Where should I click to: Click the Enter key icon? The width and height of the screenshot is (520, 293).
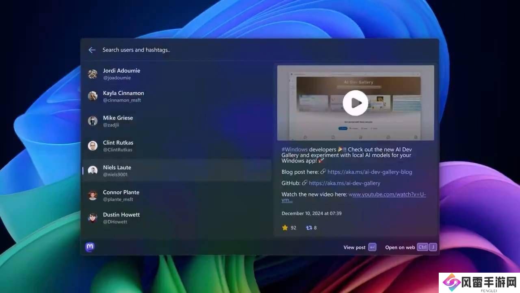coord(372,247)
